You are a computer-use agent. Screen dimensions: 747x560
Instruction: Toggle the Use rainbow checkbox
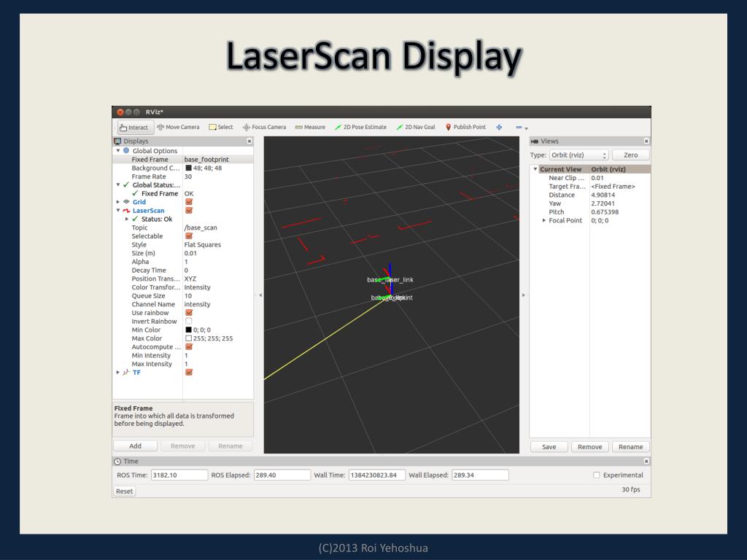(x=189, y=313)
